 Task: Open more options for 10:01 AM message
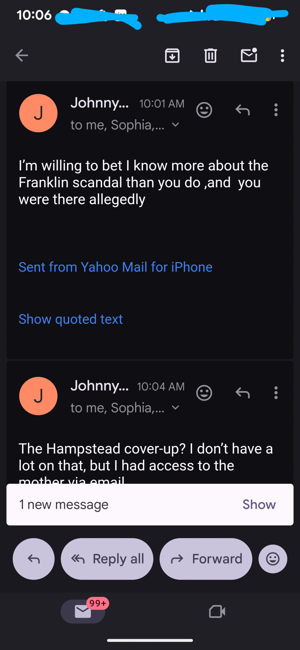[x=276, y=110]
